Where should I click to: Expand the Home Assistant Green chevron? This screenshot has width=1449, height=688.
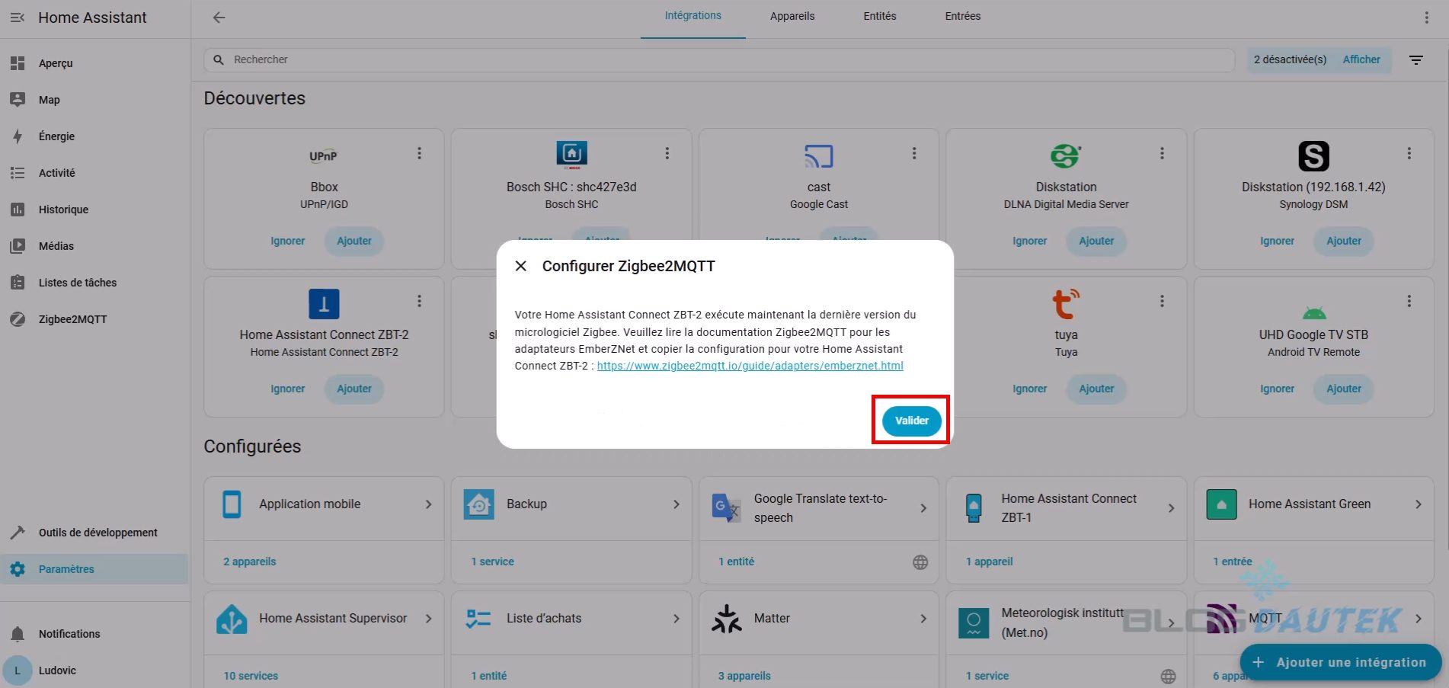click(x=1418, y=504)
